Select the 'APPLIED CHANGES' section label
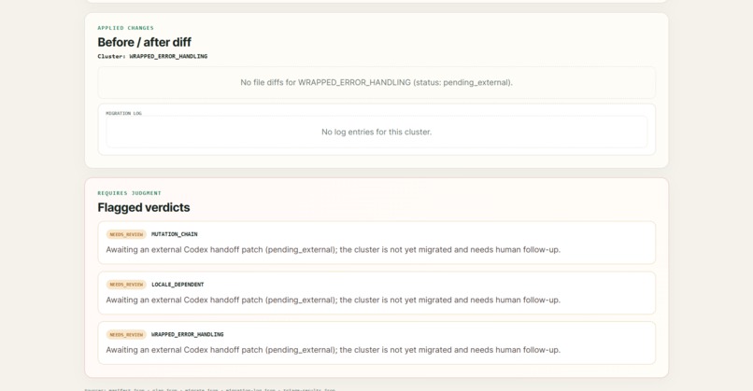 pos(126,28)
